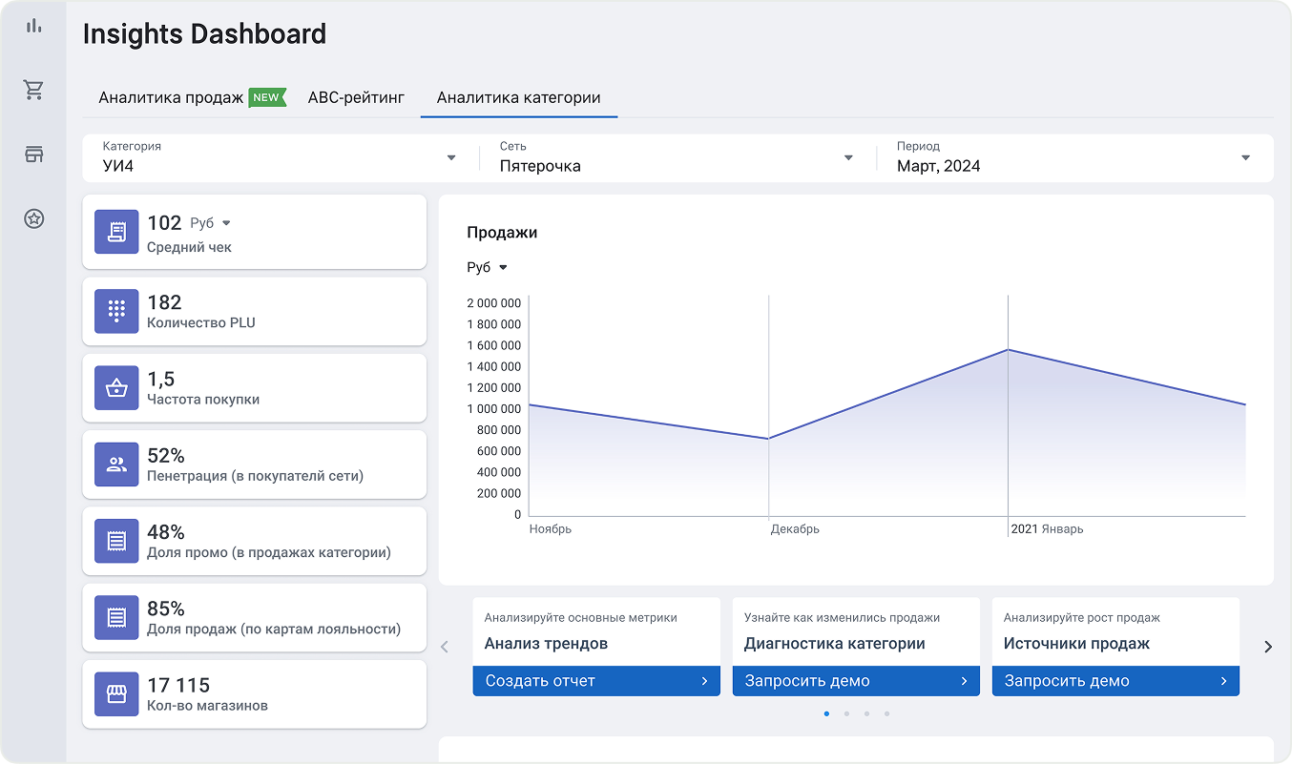
Task: Change the Руб unit on Средний чек card
Action: [x=211, y=223]
